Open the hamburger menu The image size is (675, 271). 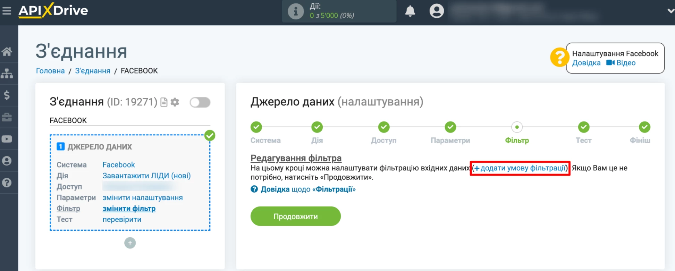pos(7,11)
